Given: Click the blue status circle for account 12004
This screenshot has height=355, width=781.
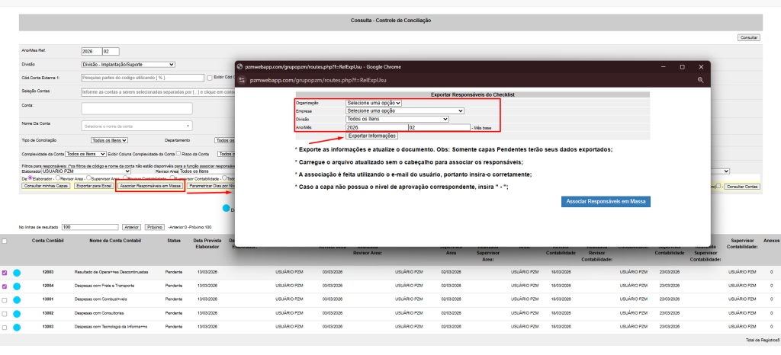Looking at the screenshot, I should tap(16, 286).
